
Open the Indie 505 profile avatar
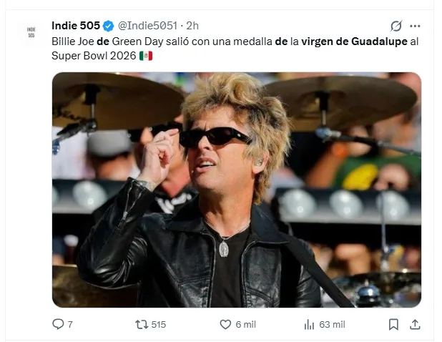31,33
